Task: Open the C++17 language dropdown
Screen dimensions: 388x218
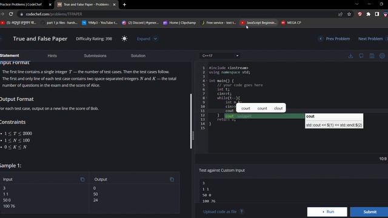Action: tap(220, 56)
